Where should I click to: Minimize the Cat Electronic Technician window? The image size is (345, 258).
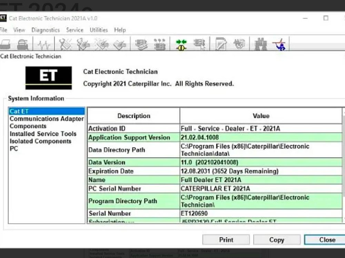click(x=305, y=18)
